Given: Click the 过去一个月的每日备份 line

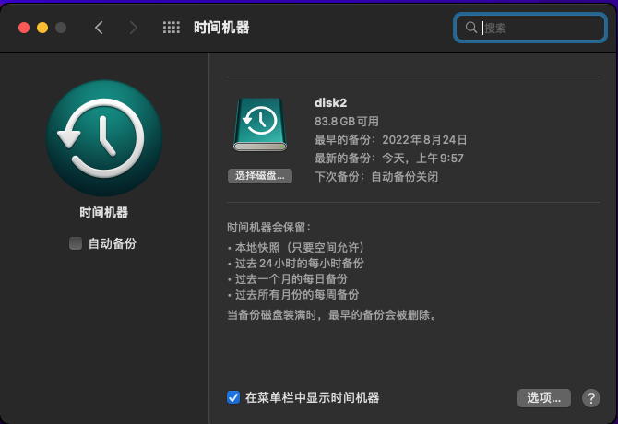Looking at the screenshot, I should 288,279.
